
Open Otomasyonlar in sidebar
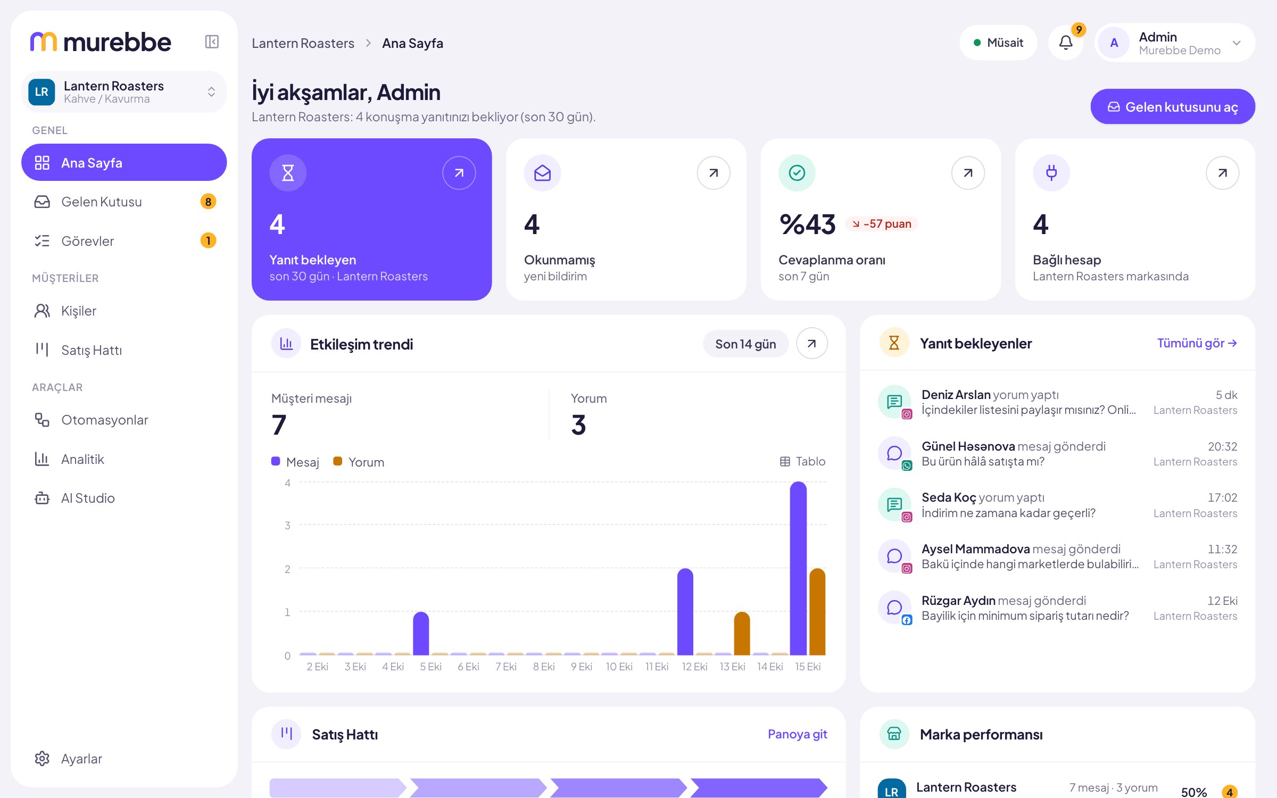124,420
